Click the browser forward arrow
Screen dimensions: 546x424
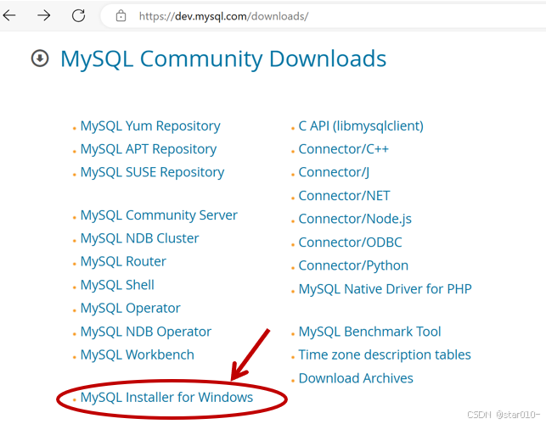(x=44, y=15)
